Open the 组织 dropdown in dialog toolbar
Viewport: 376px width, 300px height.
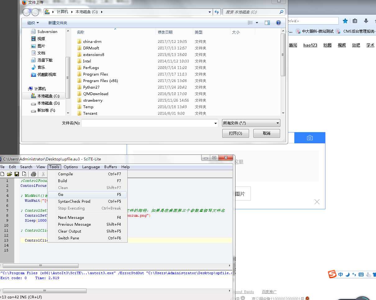[x=33, y=23]
